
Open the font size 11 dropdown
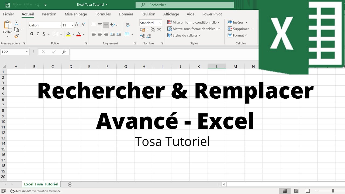tap(72, 25)
